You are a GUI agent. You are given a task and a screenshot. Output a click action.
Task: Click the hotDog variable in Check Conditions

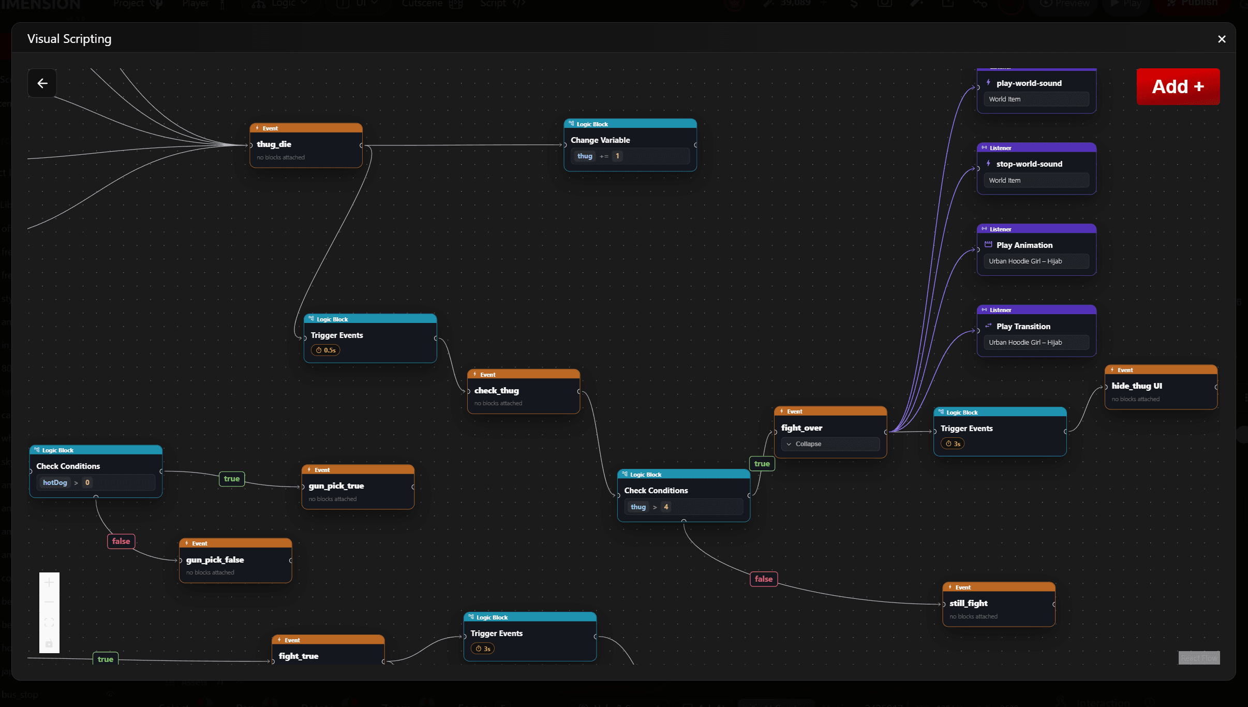click(x=55, y=483)
